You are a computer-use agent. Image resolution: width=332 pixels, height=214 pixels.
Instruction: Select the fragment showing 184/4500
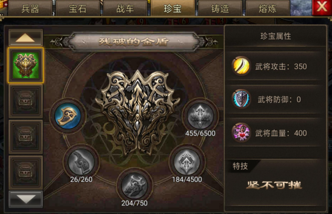187,162
